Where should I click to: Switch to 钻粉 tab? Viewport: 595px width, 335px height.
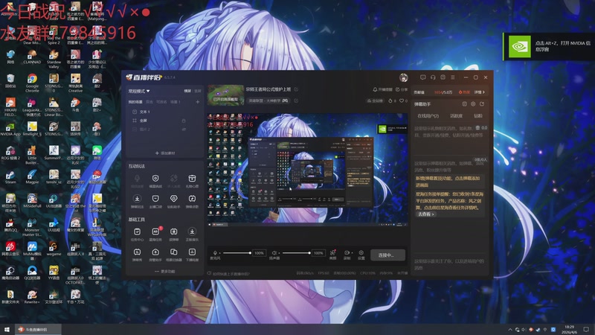coord(477,116)
